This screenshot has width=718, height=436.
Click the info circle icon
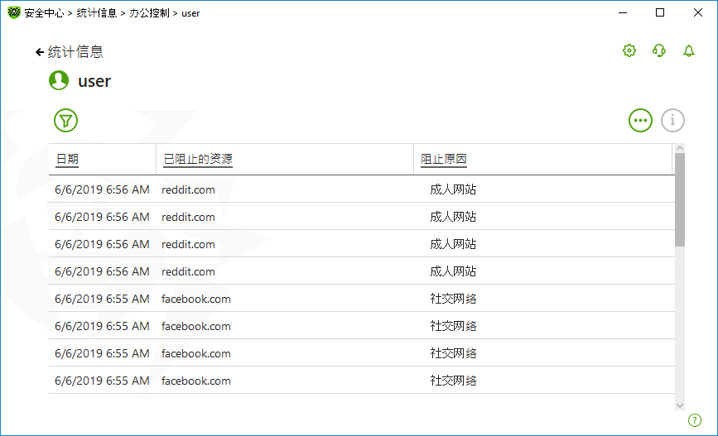click(x=672, y=120)
